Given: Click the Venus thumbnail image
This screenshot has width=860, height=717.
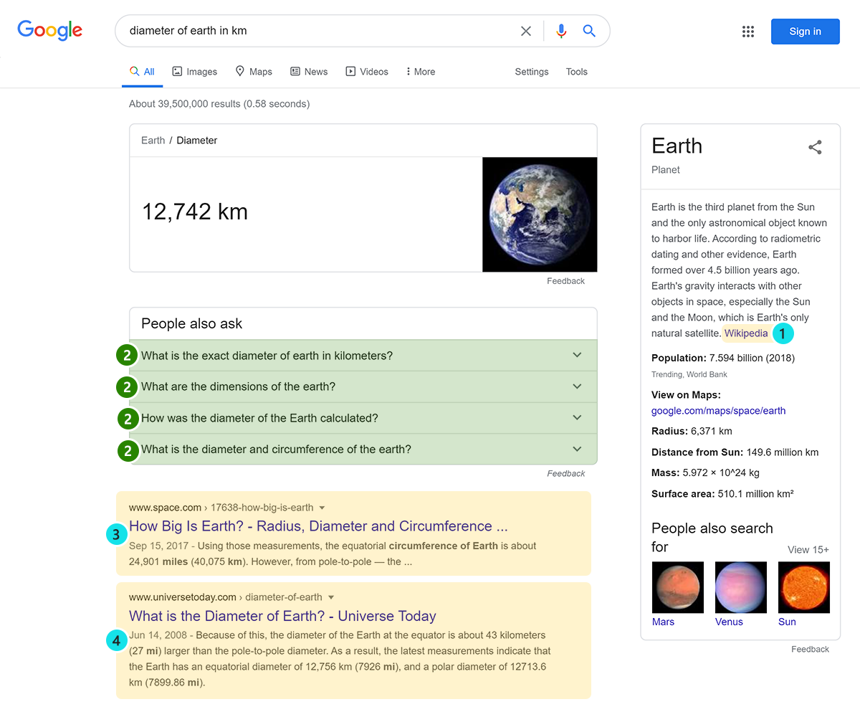Looking at the screenshot, I should (741, 587).
